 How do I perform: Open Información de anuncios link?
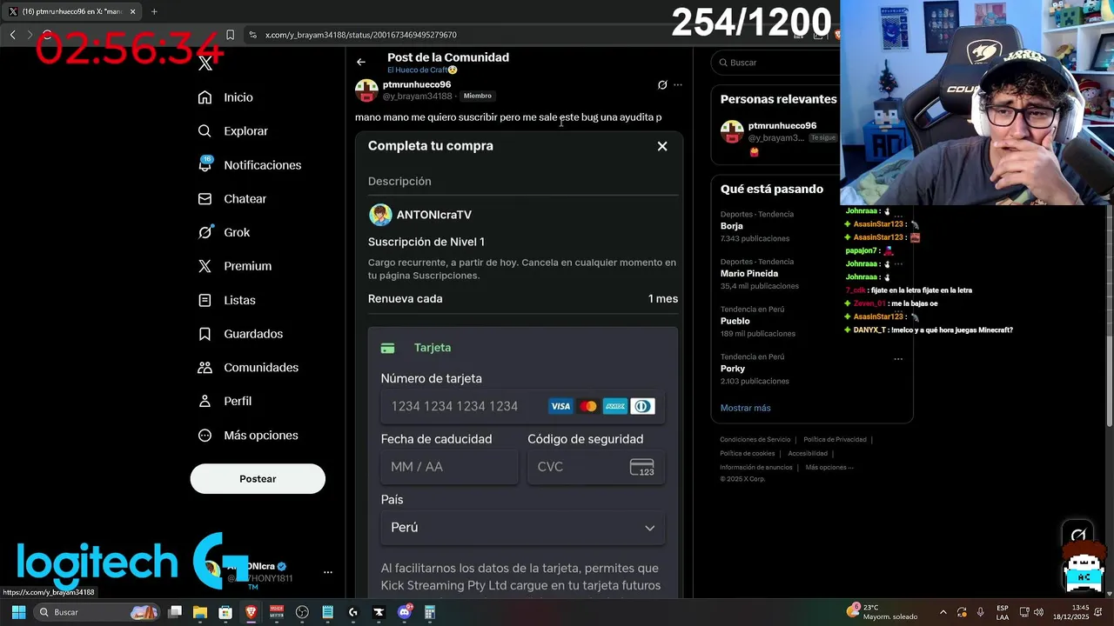pyautogui.click(x=756, y=468)
